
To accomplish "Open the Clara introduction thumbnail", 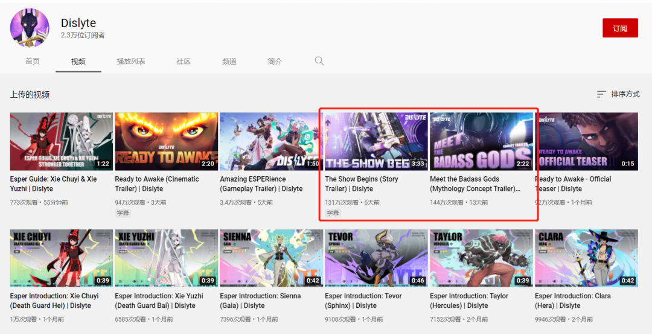I will pos(586,258).
